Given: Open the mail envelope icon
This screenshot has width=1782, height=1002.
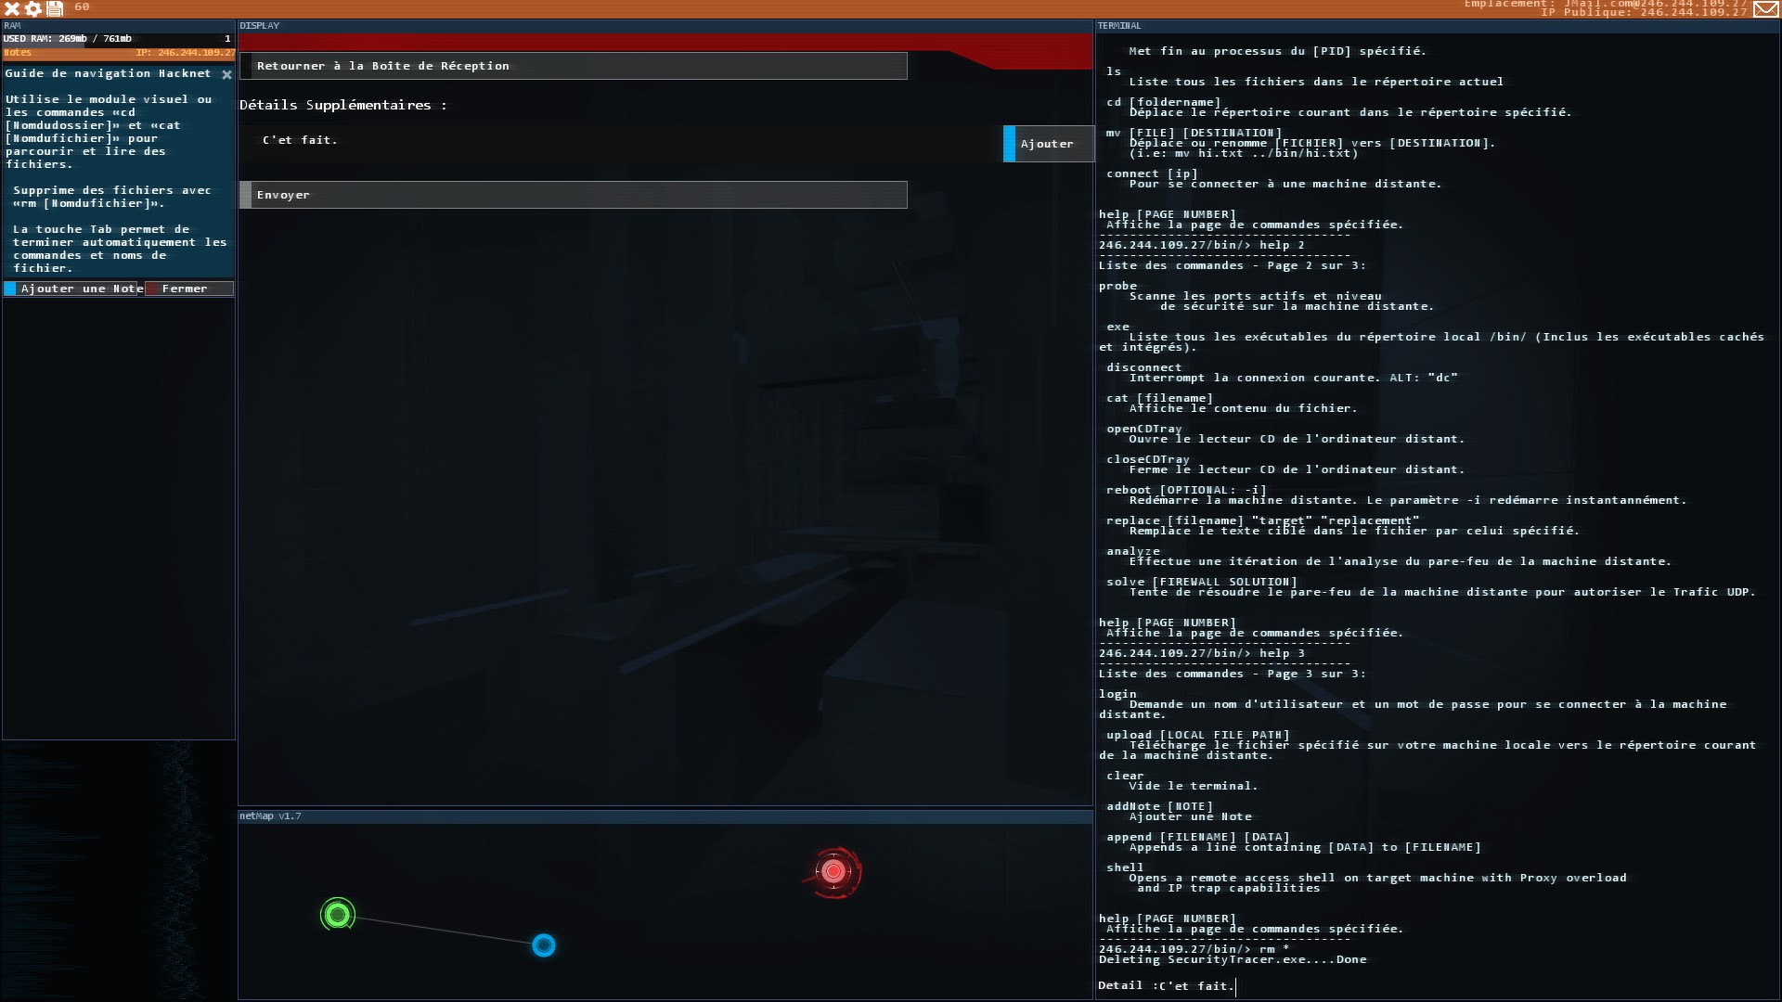Looking at the screenshot, I should click(x=1766, y=9).
